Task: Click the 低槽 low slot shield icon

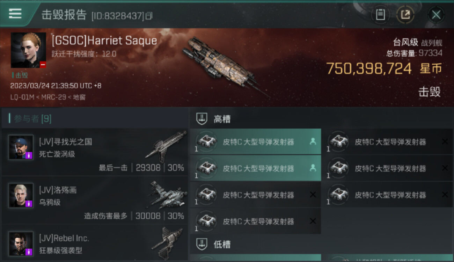Action: [x=202, y=244]
